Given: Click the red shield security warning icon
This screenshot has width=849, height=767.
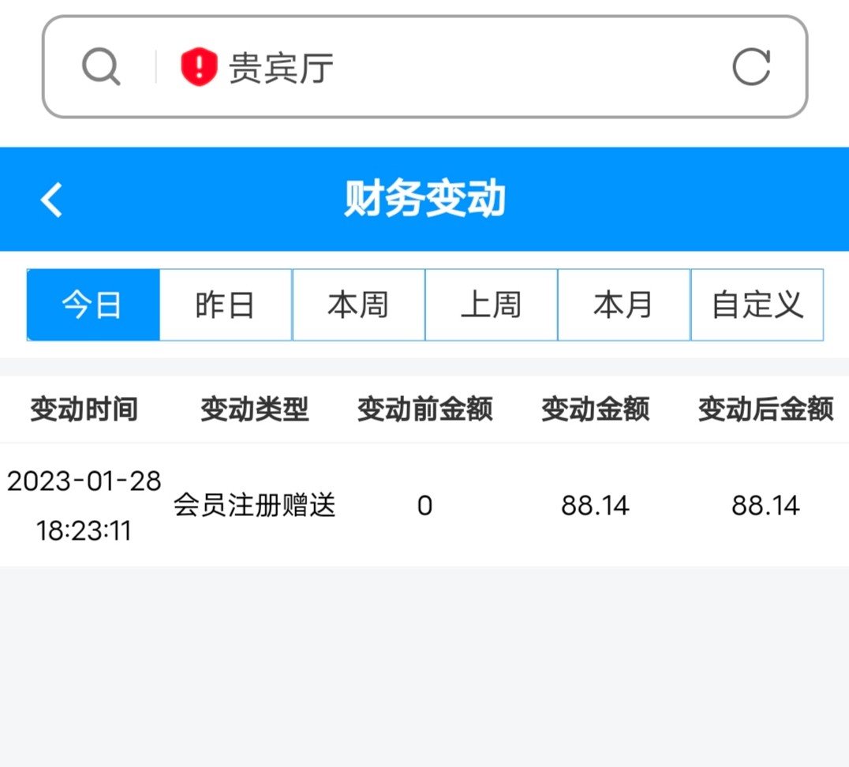Looking at the screenshot, I should tap(198, 67).
